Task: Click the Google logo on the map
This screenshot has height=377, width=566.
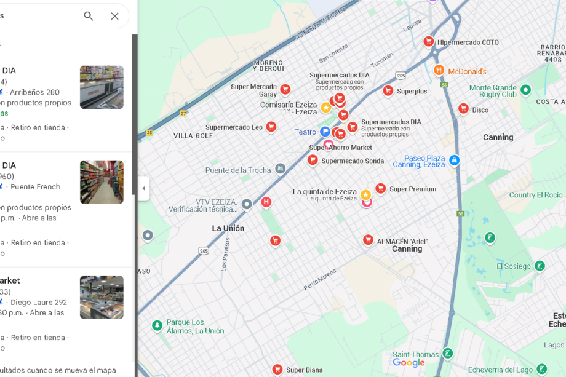Action: pos(409,363)
